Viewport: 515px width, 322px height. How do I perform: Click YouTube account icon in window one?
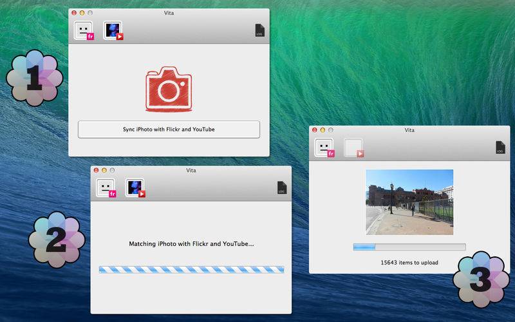click(x=113, y=30)
